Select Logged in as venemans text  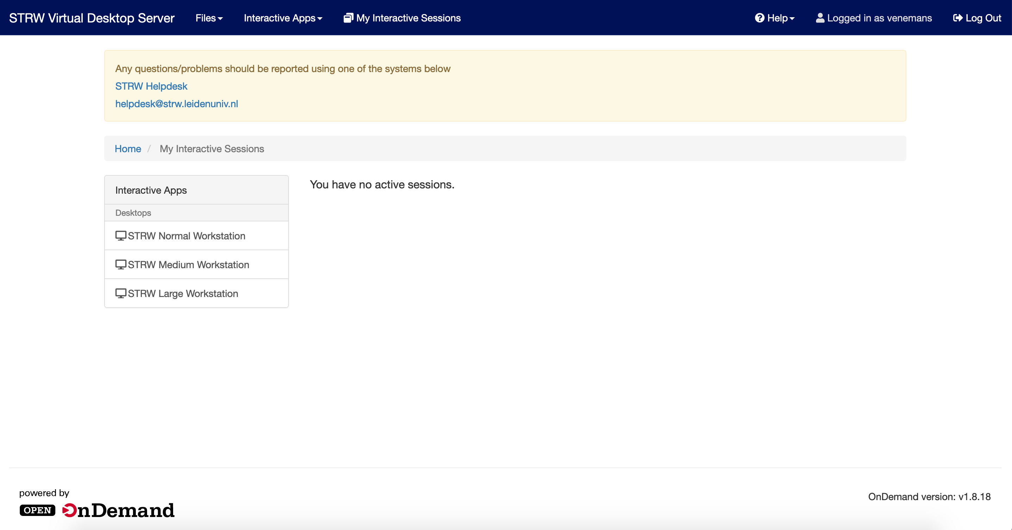pyautogui.click(x=879, y=18)
